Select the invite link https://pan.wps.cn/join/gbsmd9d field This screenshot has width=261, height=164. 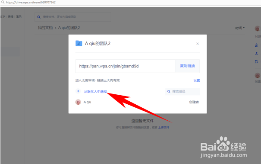coord(125,66)
